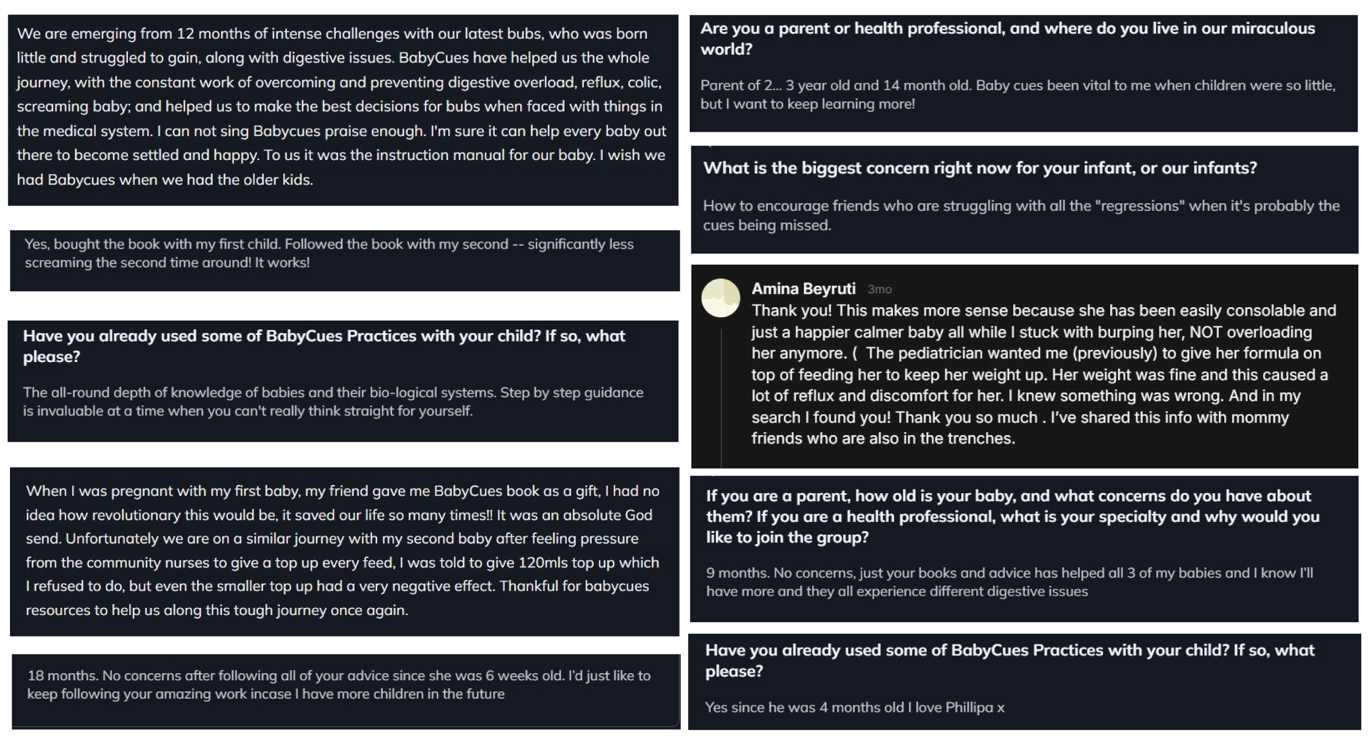Select the "all-round depth of knowledge" answer
Image resolution: width=1370 pixels, height=744 pixels.
point(332,401)
